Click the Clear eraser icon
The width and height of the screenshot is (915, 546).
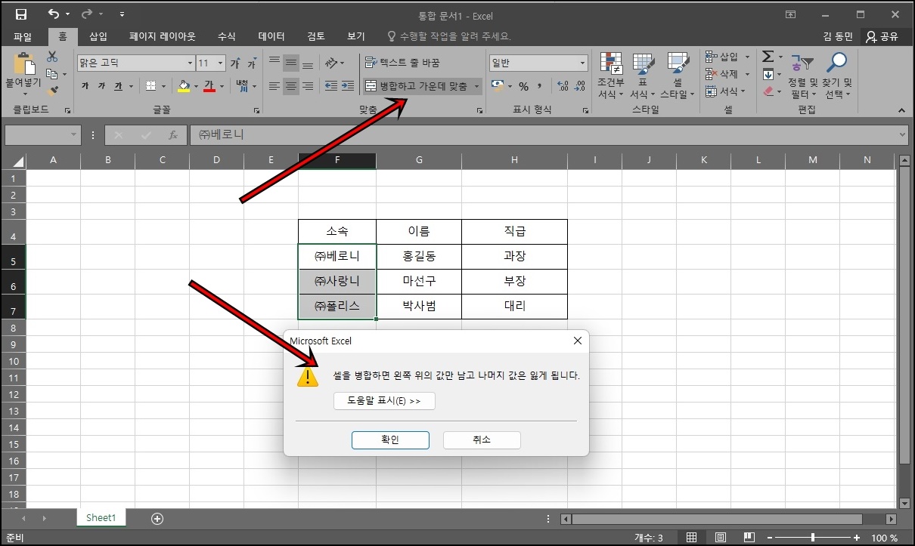coord(768,91)
